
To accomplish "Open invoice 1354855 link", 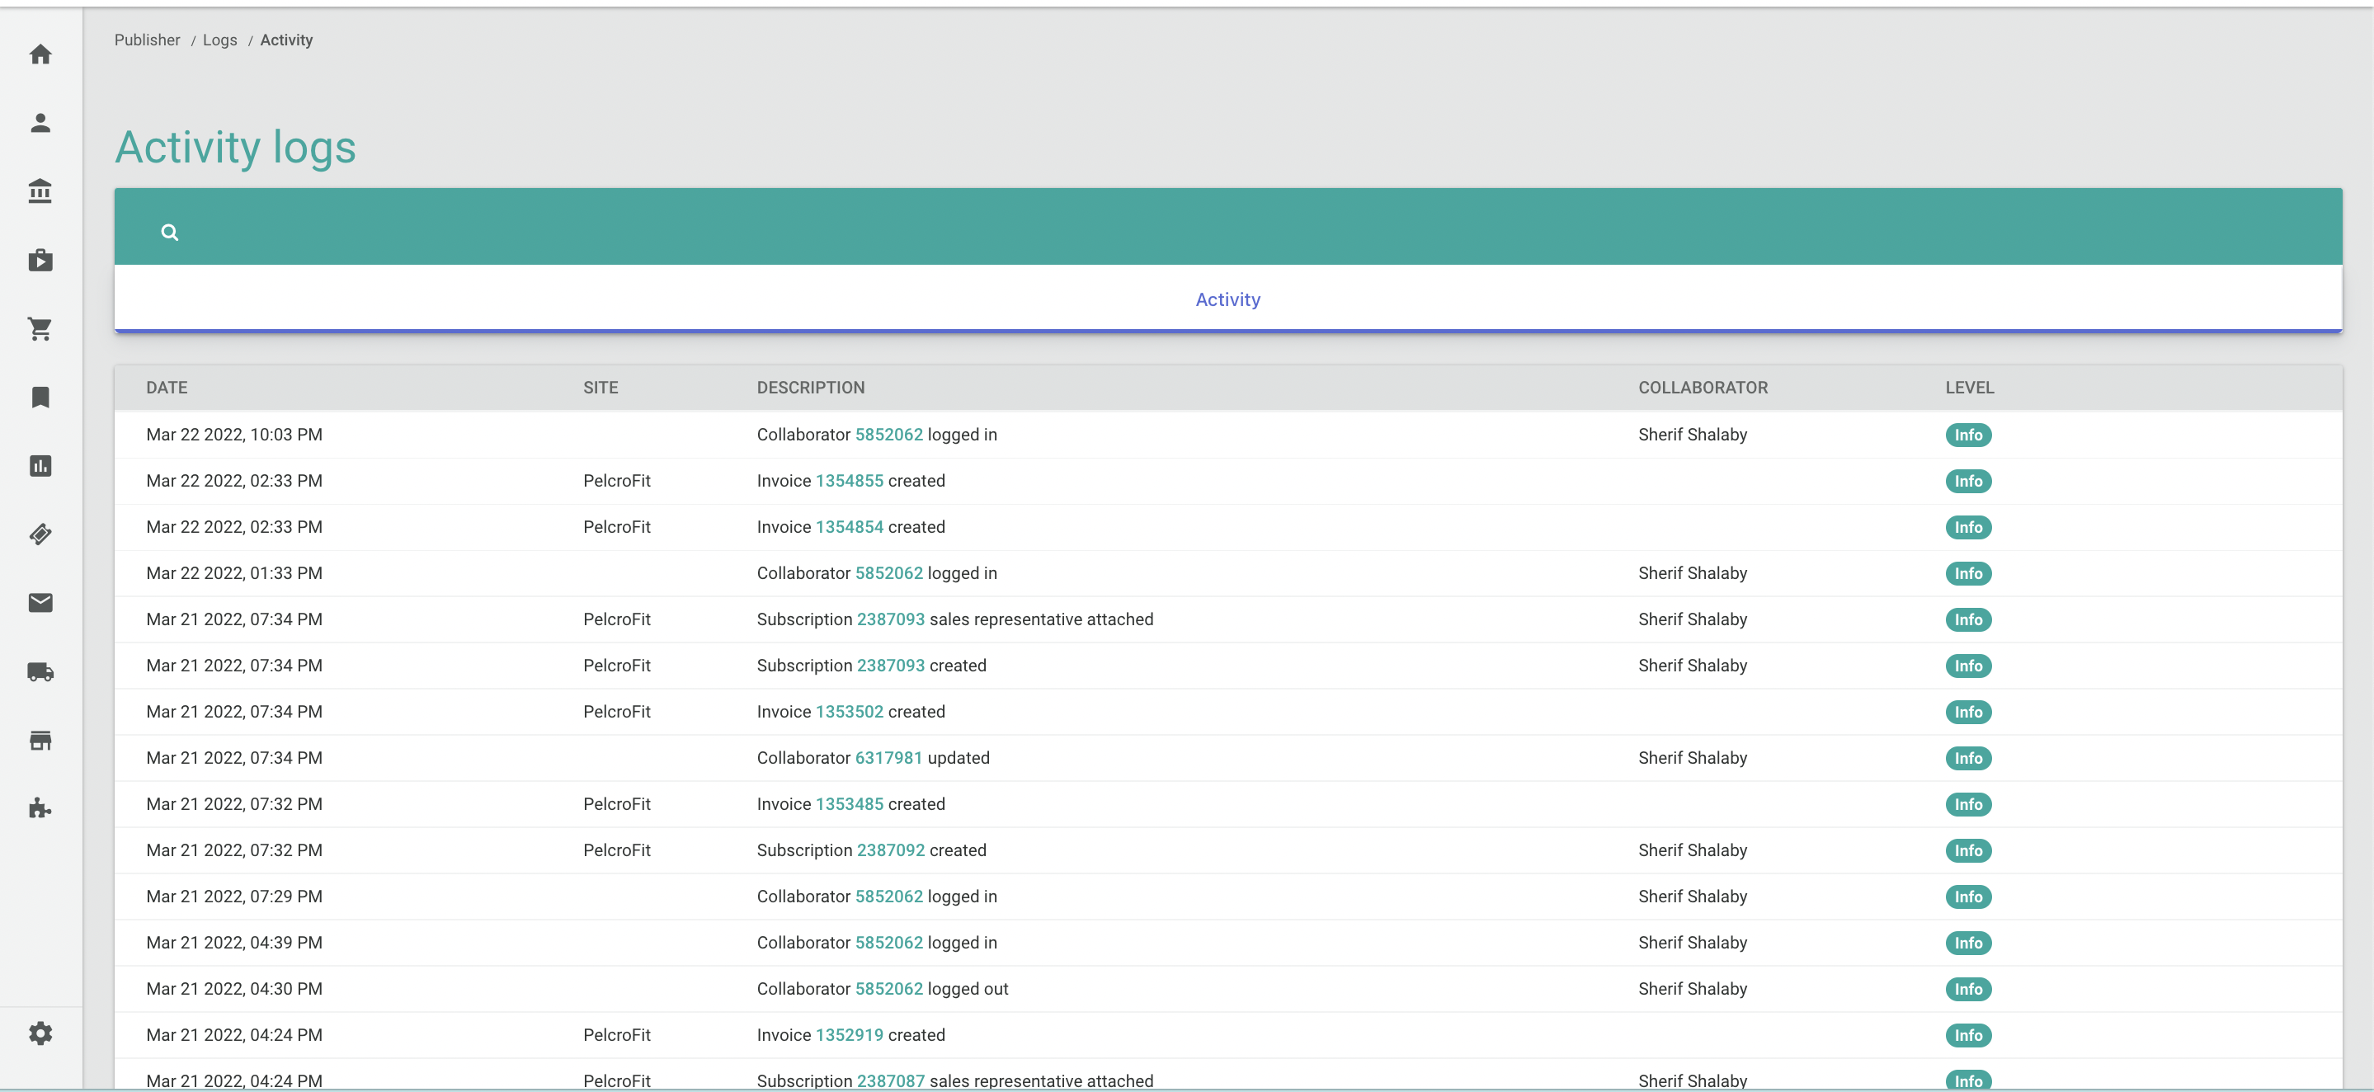I will (849, 481).
